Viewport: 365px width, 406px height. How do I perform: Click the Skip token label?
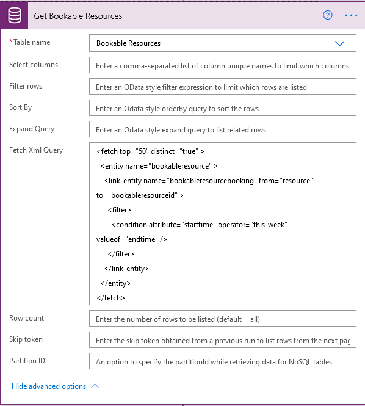coord(26,339)
